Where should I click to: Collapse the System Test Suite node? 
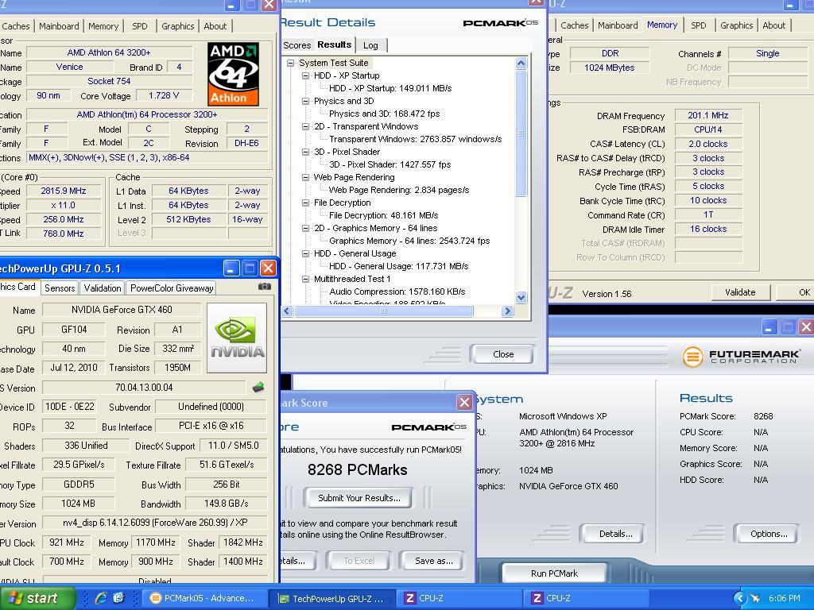(x=291, y=63)
